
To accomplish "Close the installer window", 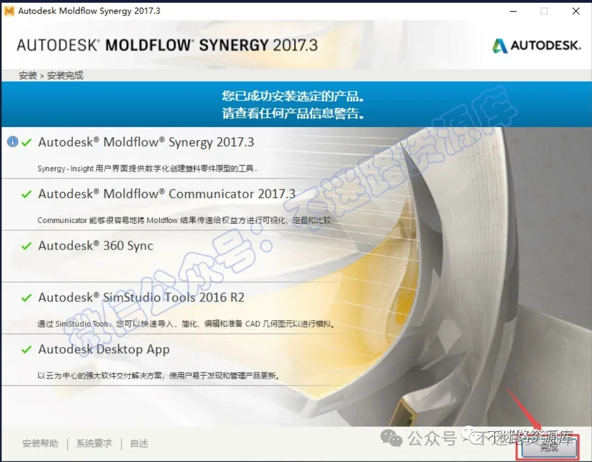I will click(x=576, y=12).
